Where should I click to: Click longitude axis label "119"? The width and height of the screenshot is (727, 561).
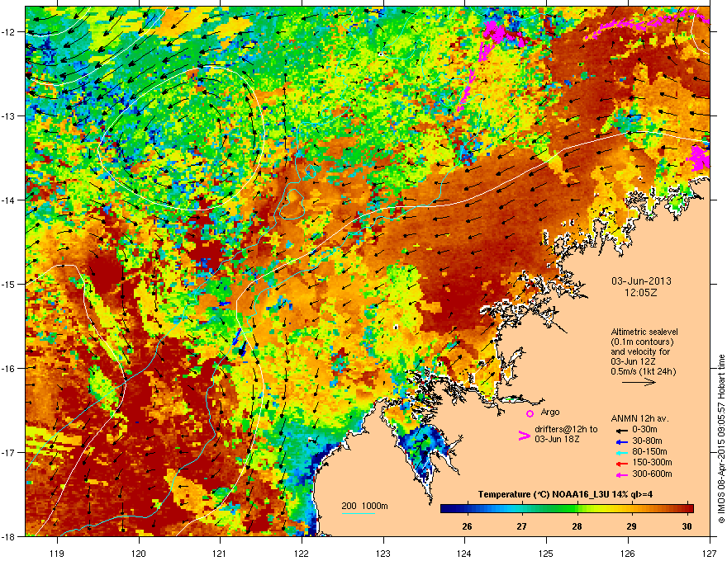(x=57, y=554)
